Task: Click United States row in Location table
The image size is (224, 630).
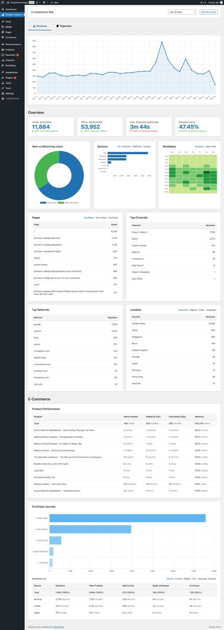Action: [173, 324]
